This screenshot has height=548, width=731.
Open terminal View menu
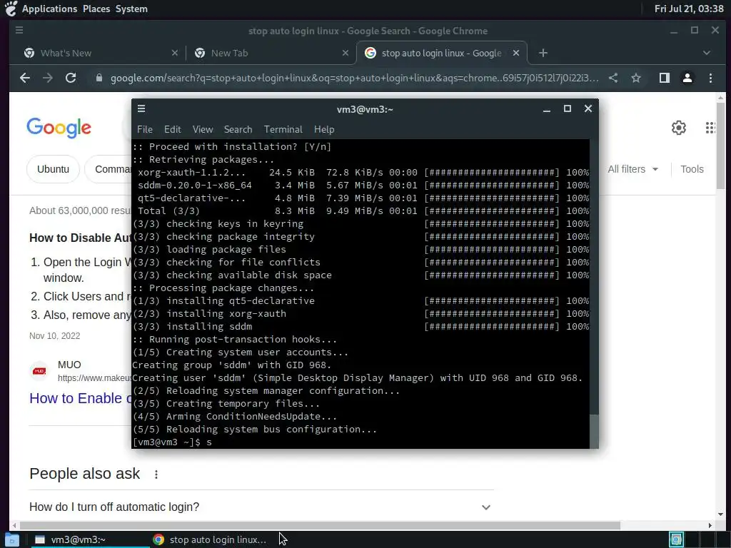tap(203, 130)
